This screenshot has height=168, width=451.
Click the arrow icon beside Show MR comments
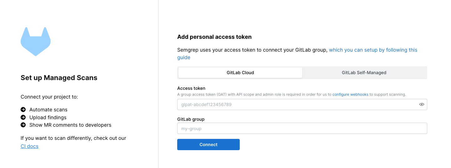coord(23,125)
